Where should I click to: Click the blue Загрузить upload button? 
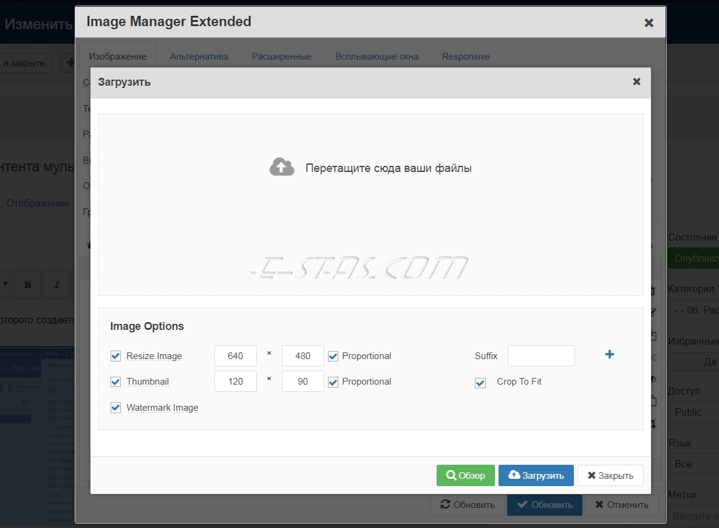pyautogui.click(x=536, y=475)
